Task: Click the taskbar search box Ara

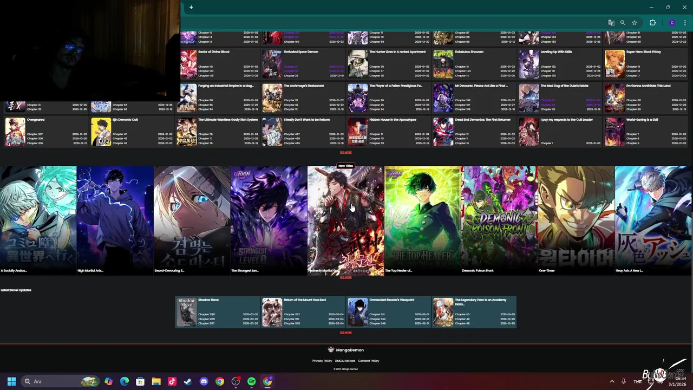Action: [60, 381]
